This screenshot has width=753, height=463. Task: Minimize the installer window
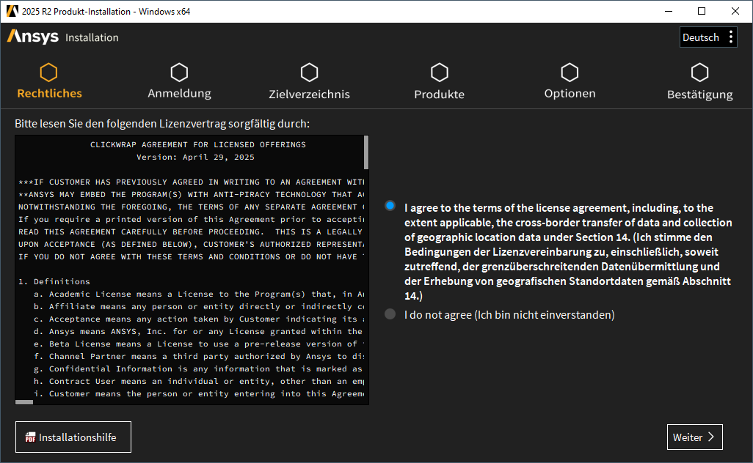[x=669, y=11]
